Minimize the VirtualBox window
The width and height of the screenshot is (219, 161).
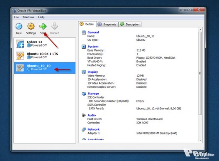(x=183, y=10)
